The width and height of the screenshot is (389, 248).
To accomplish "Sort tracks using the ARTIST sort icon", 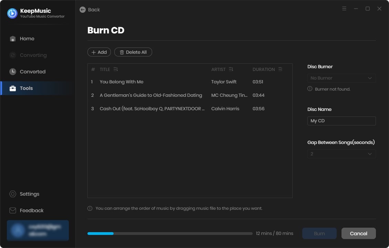I will 231,69.
